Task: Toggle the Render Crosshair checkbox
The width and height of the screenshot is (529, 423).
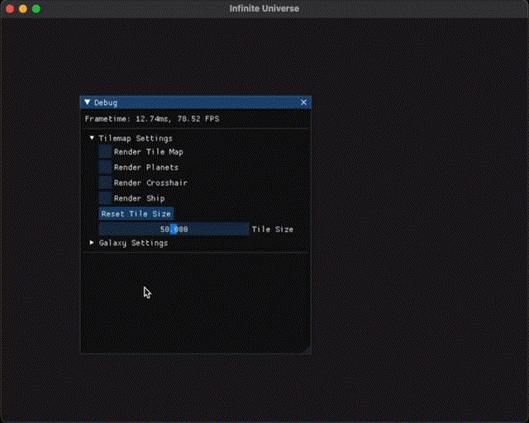Action: (x=105, y=183)
